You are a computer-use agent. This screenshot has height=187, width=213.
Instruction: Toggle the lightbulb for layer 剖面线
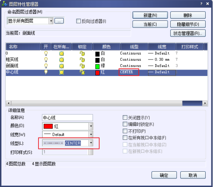(46, 66)
